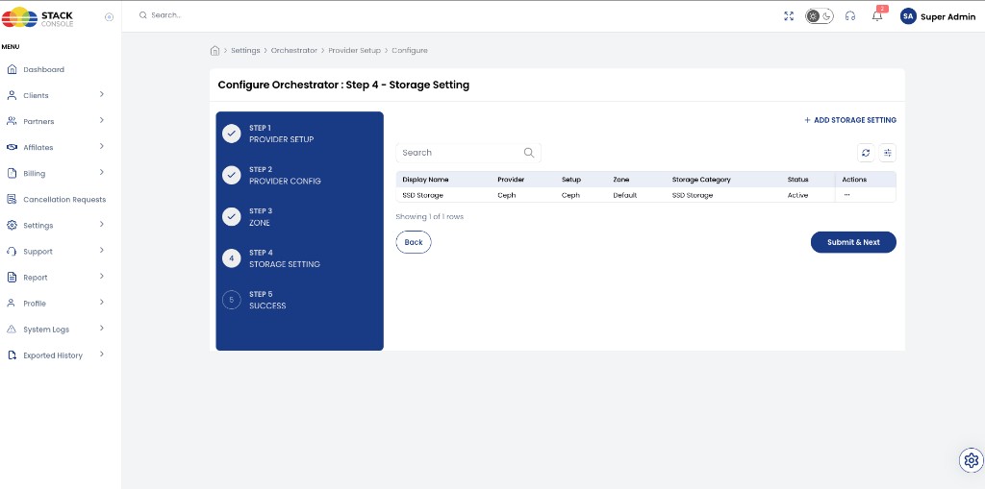Click the SA user avatar
The width and height of the screenshot is (985, 489).
(908, 16)
